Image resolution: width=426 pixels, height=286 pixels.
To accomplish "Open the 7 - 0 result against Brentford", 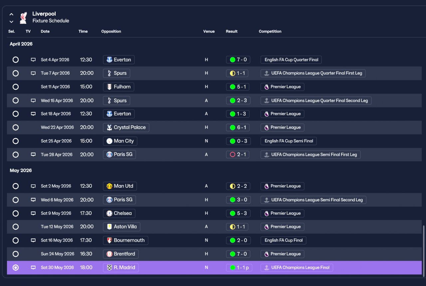I will pyautogui.click(x=238, y=254).
